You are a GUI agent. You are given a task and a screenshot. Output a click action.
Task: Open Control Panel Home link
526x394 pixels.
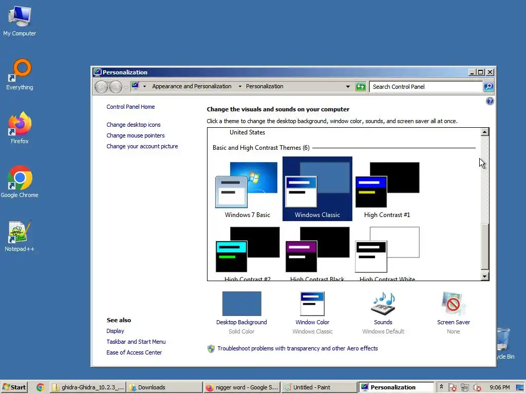click(130, 107)
